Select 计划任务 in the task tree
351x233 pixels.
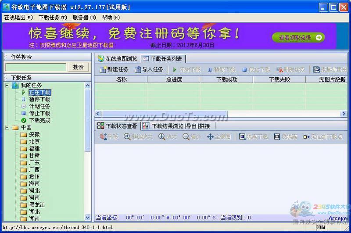[39, 106]
